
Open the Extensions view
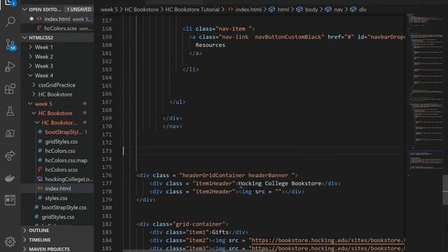[x=10, y=89]
